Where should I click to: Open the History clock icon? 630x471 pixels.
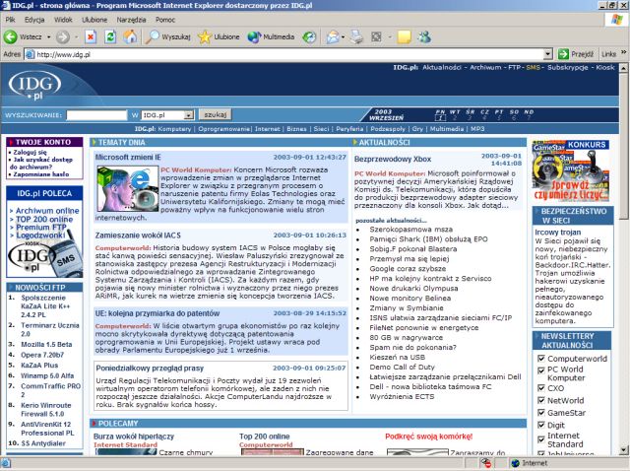point(309,37)
